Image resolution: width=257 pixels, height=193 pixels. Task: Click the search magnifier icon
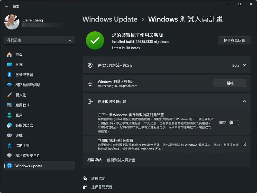(70, 40)
